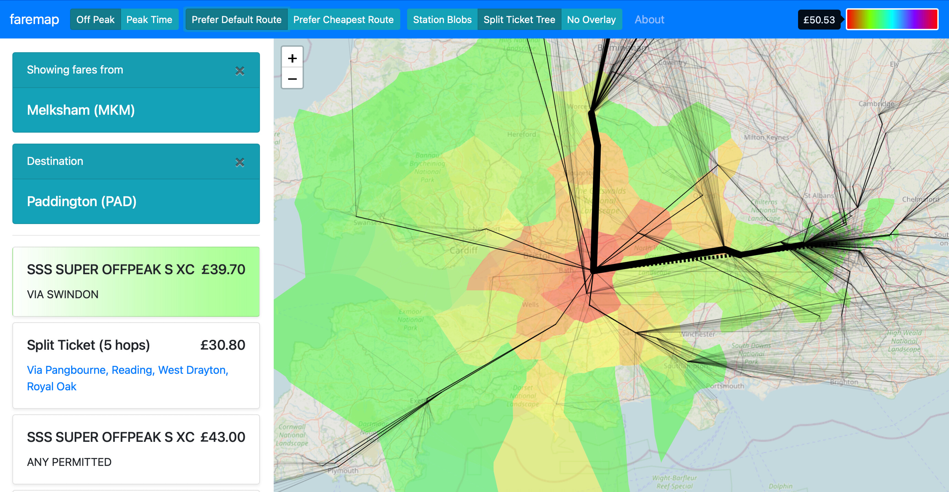Select the £39.70 via Swindon fare
Image resolution: width=949 pixels, height=492 pixels.
pos(136,281)
